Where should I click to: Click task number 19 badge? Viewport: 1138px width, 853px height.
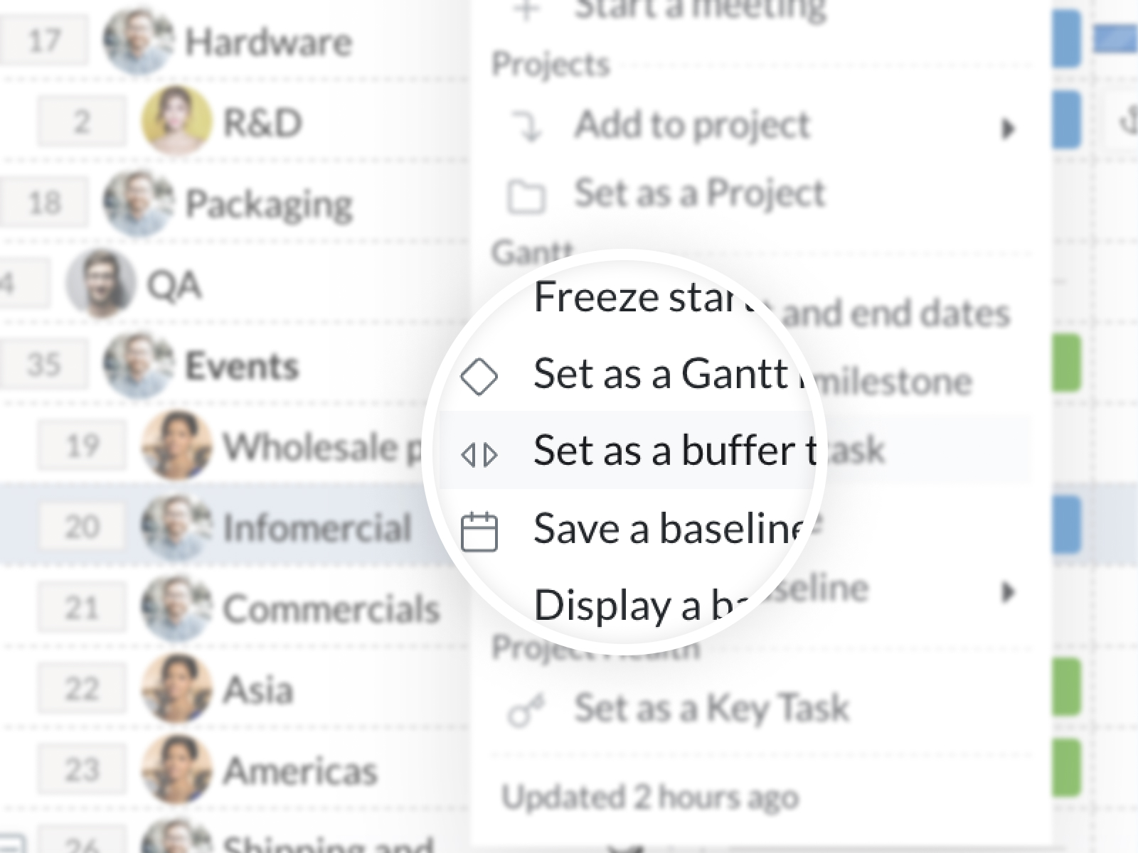(81, 446)
